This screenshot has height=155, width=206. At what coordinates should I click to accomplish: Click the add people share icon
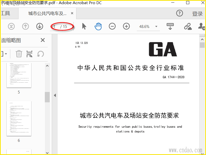click(202, 26)
